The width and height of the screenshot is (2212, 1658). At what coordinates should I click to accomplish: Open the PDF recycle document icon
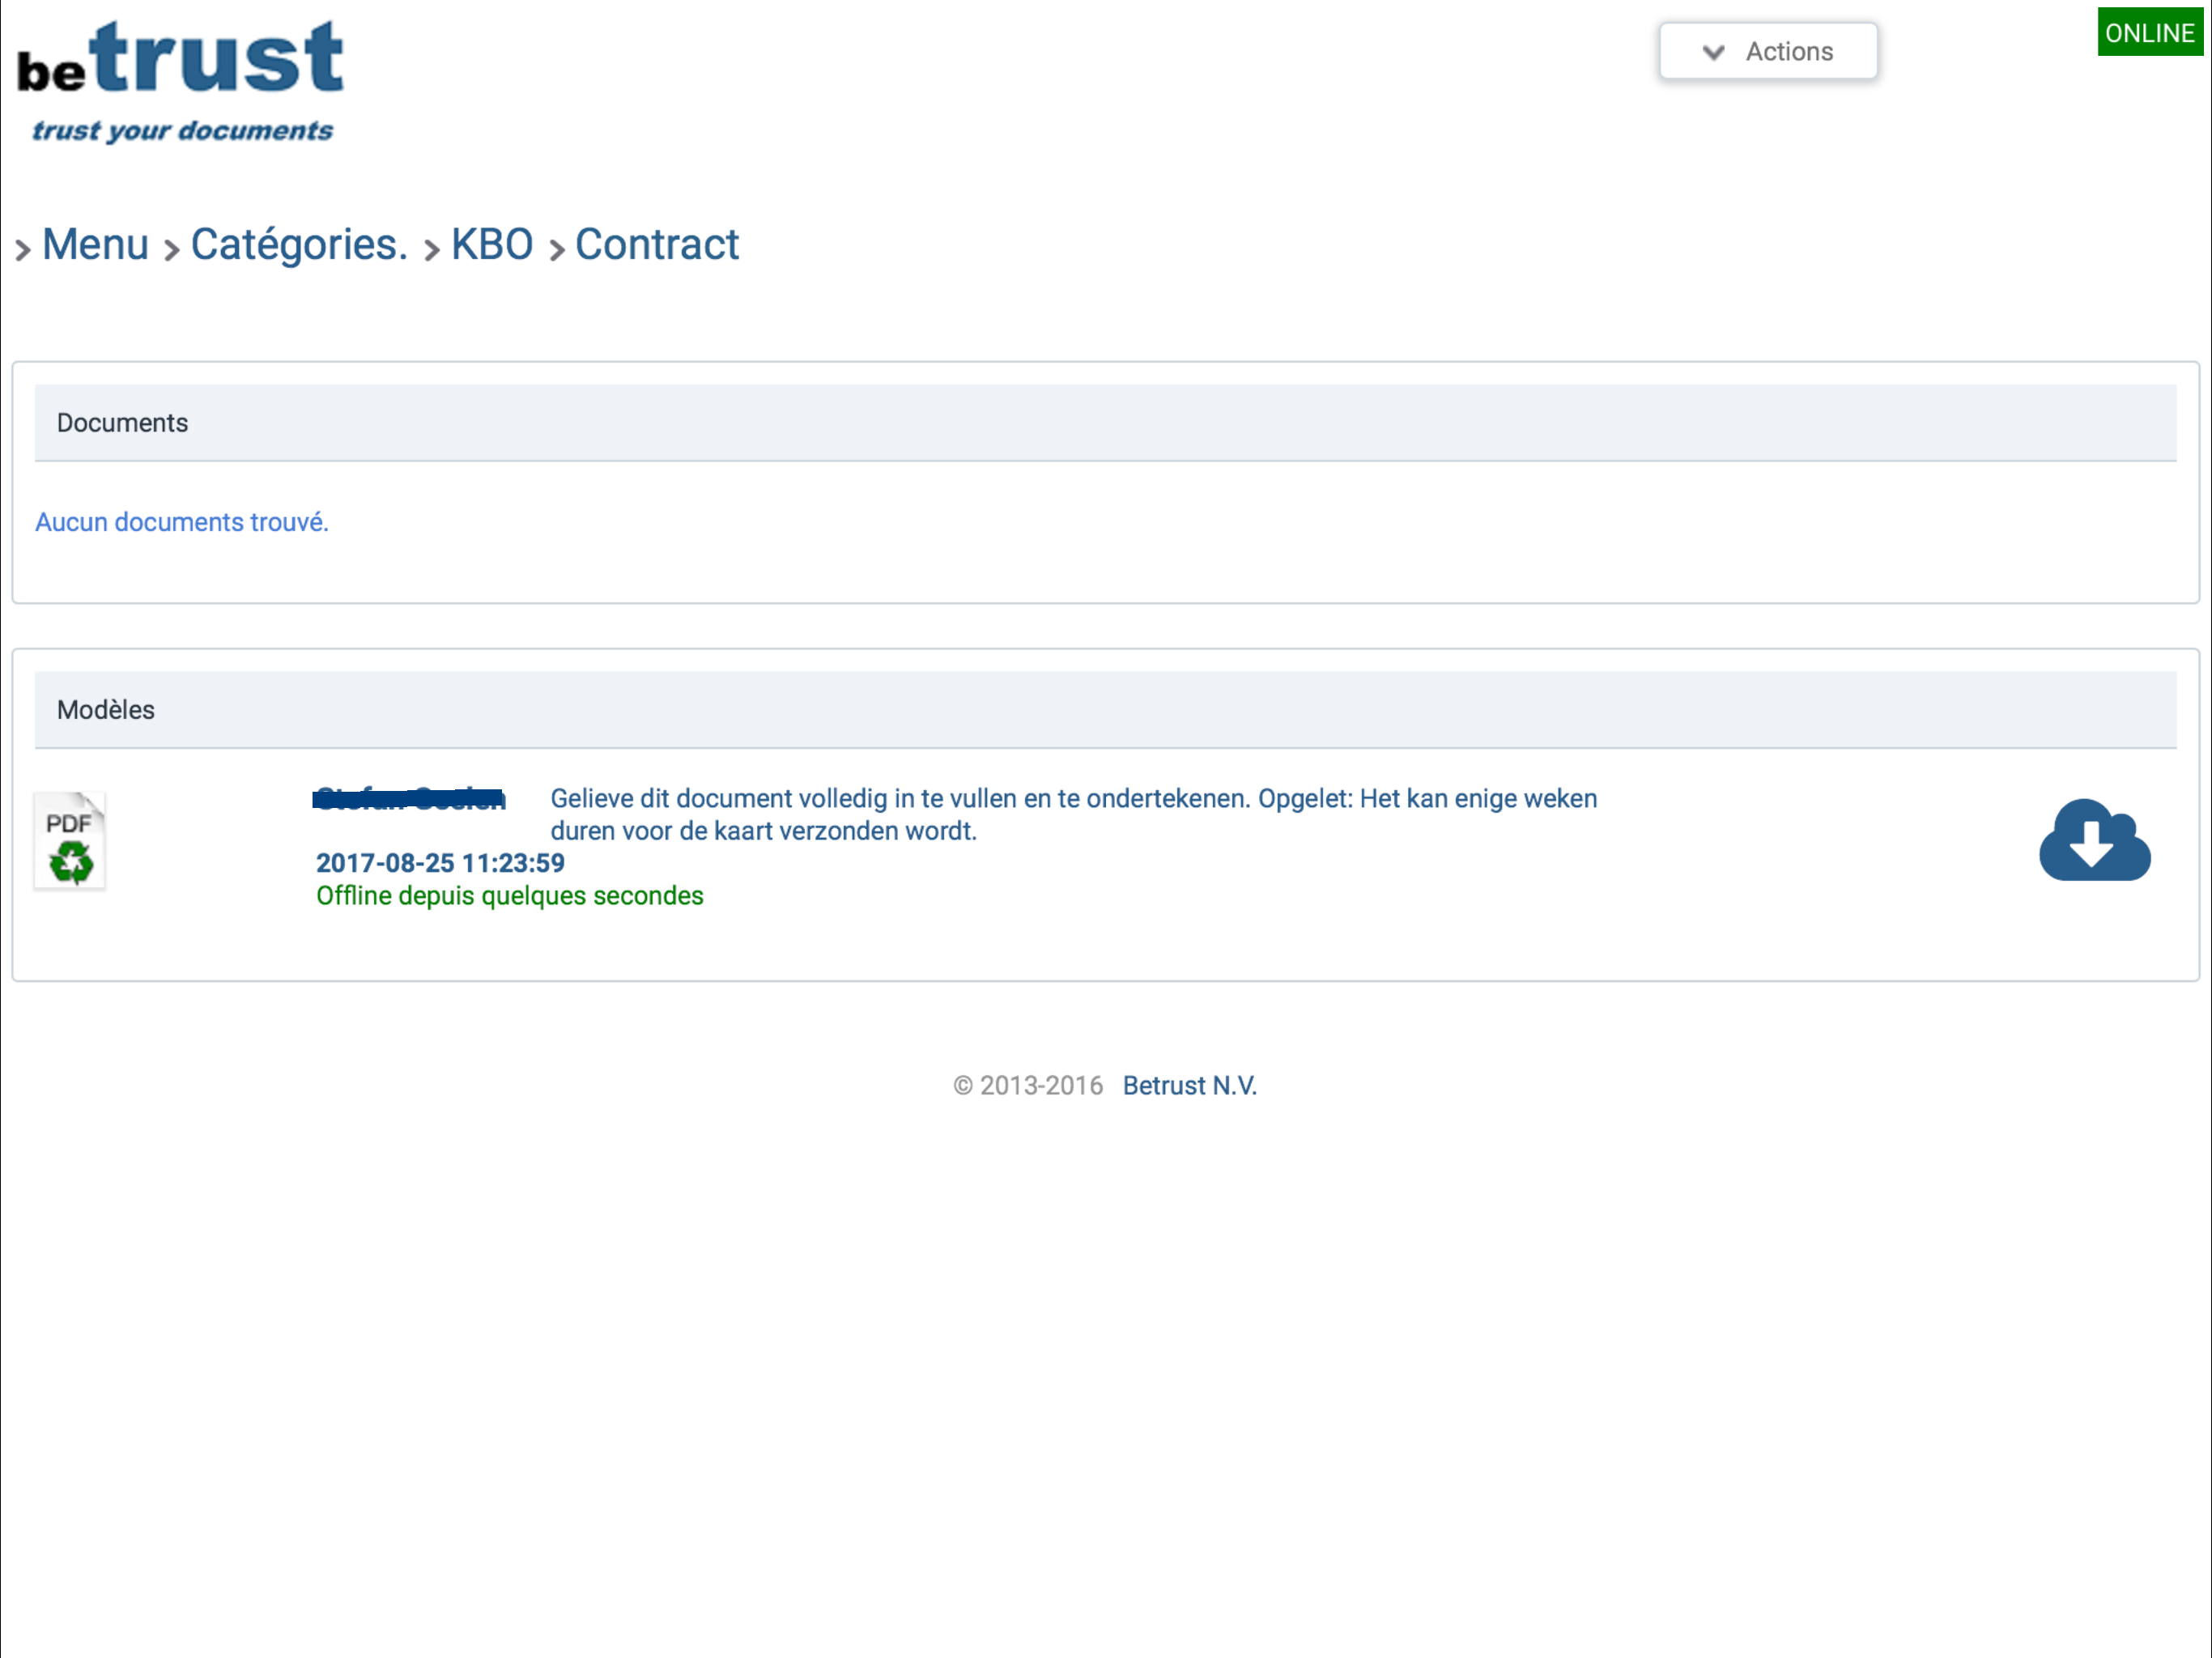(x=69, y=841)
